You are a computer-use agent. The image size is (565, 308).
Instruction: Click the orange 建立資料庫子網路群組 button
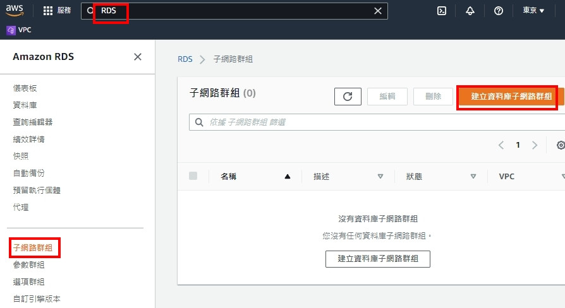[x=511, y=97]
